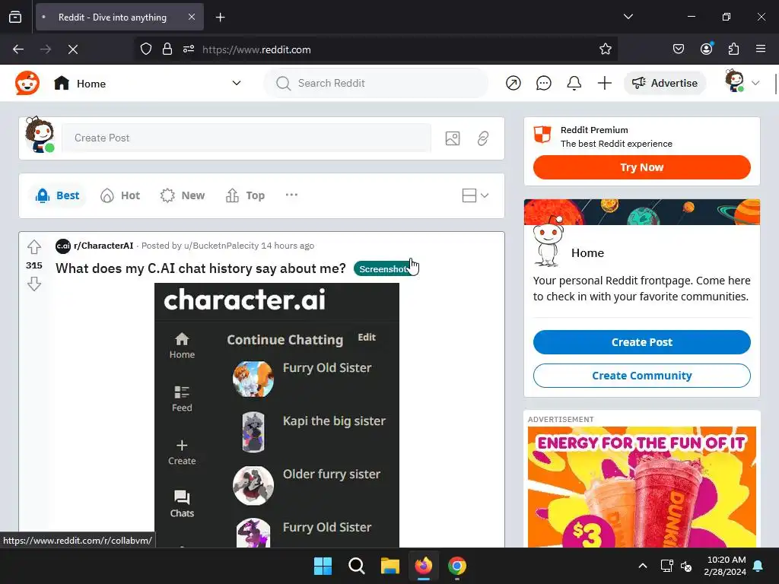Go back with the browser back arrow

click(18, 49)
